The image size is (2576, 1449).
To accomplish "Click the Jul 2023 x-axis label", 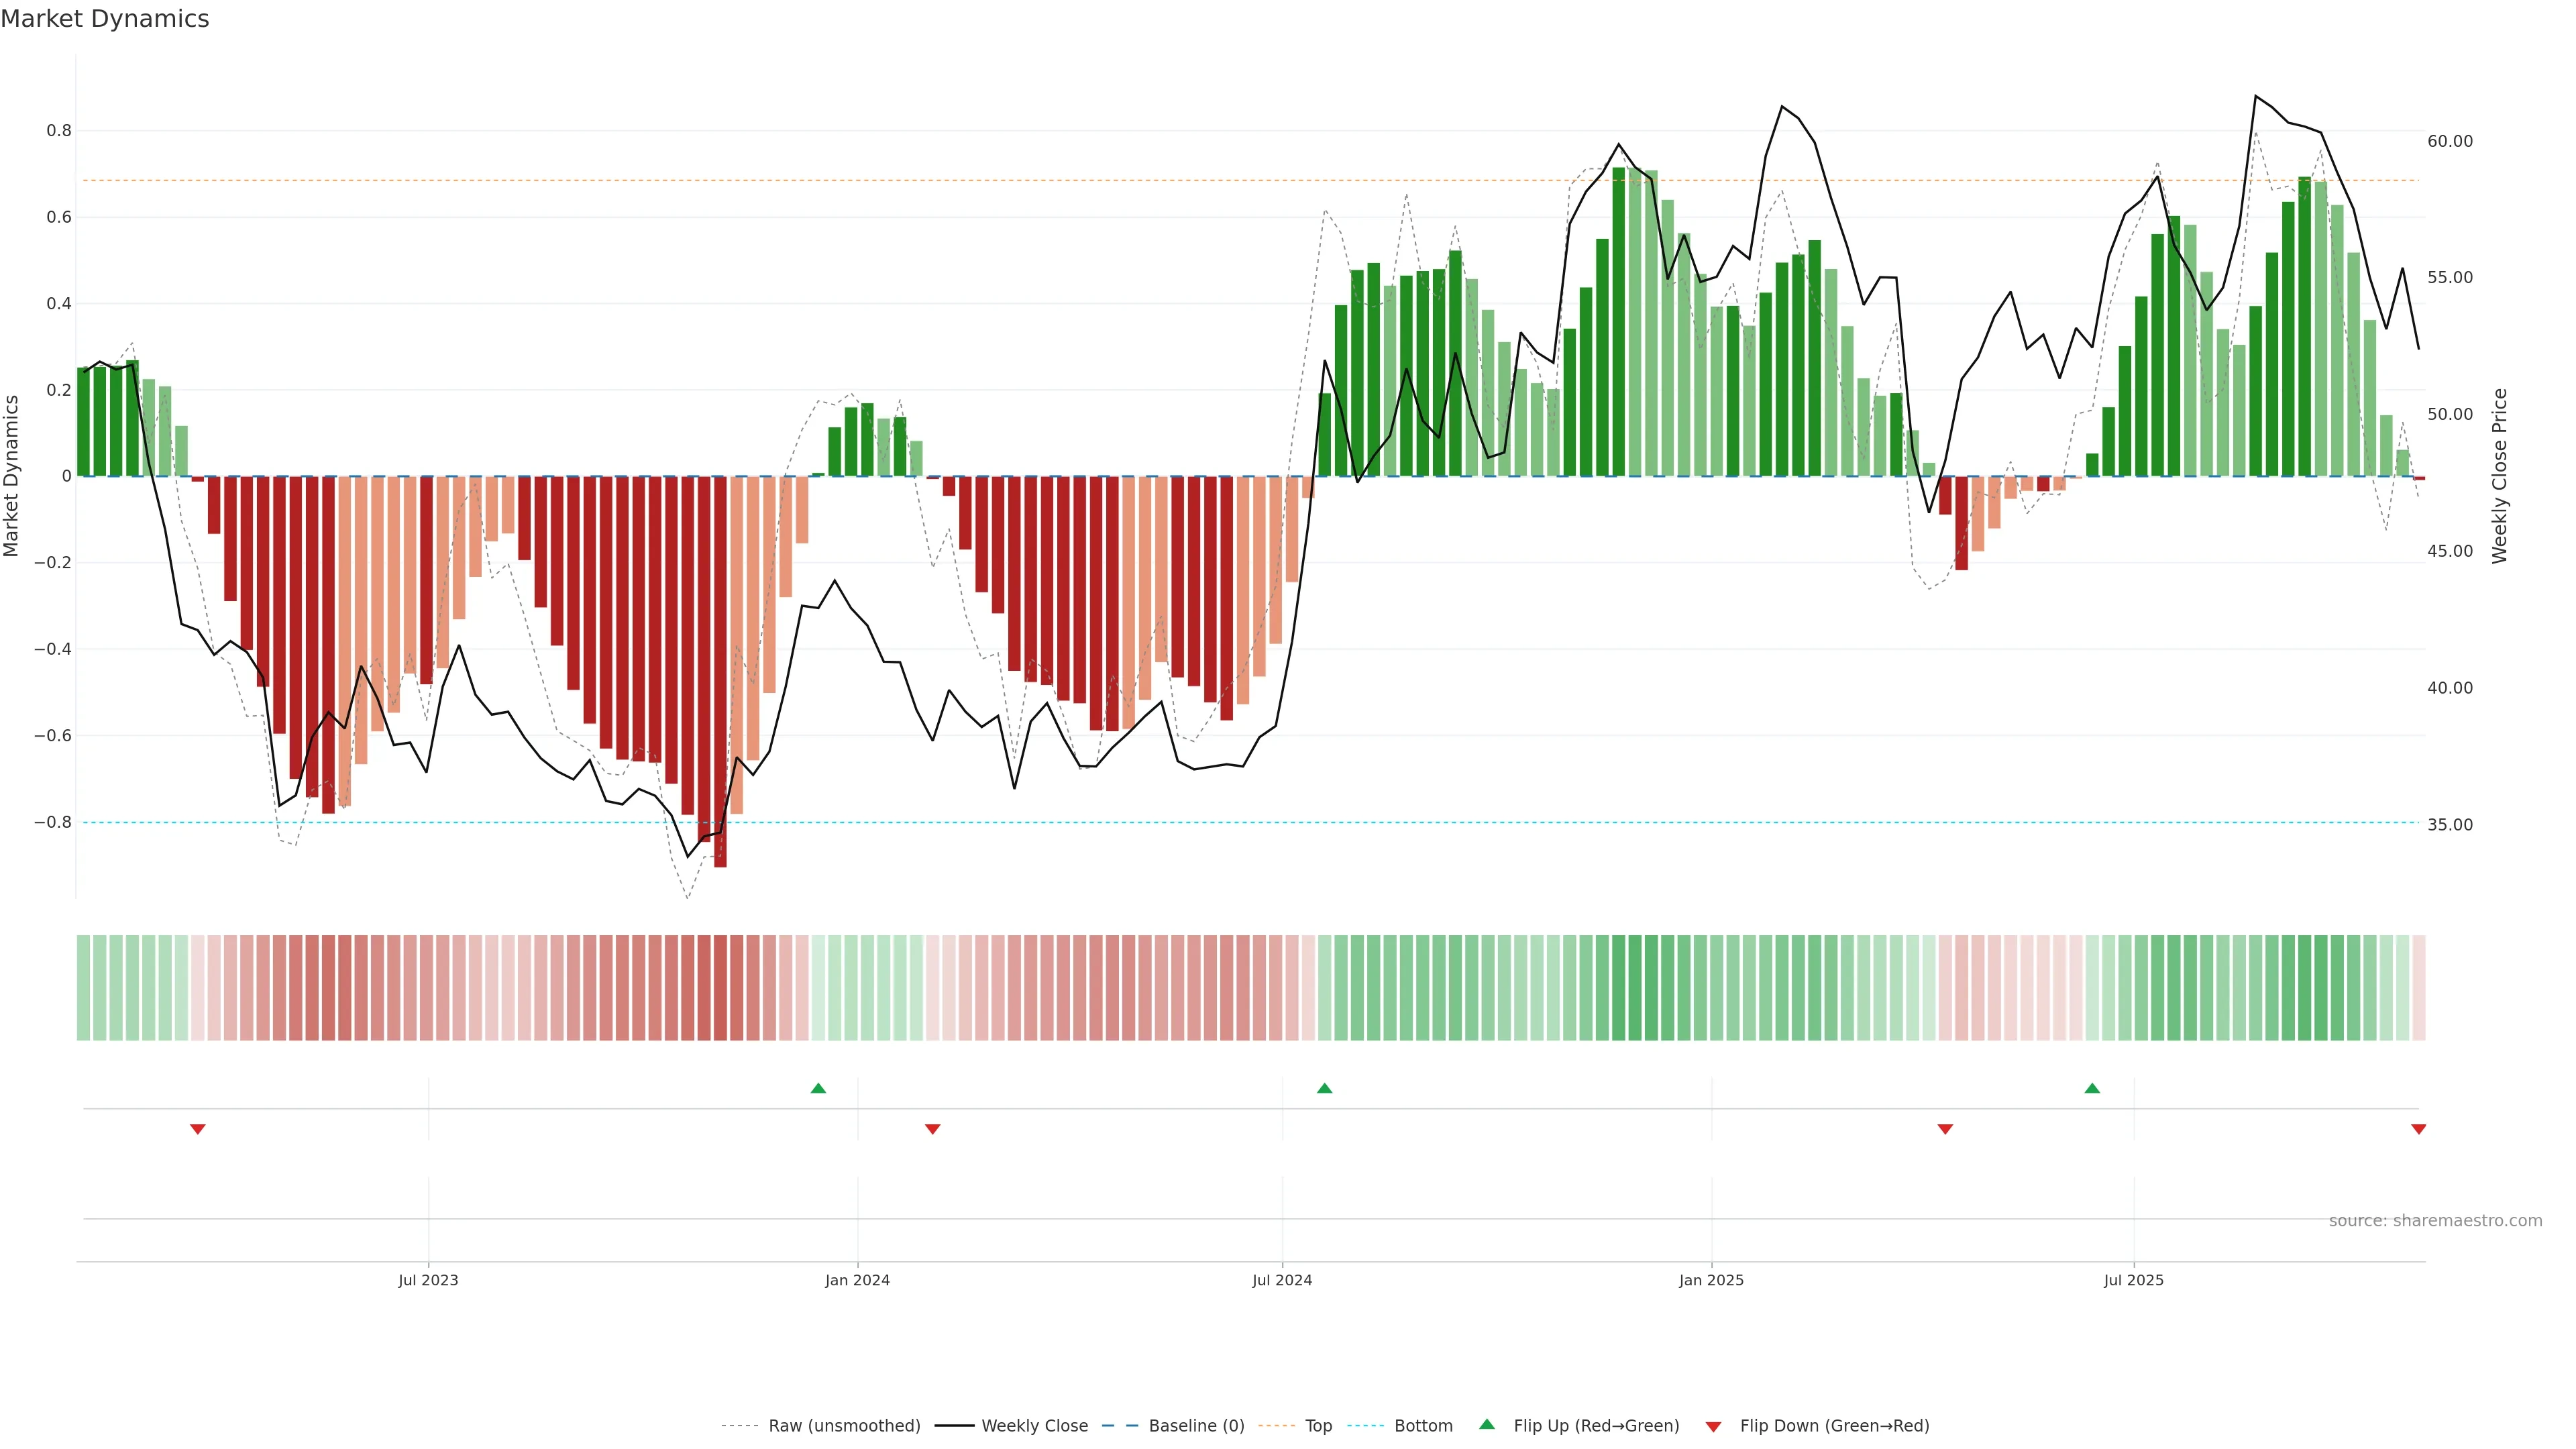I will coord(428,1280).
